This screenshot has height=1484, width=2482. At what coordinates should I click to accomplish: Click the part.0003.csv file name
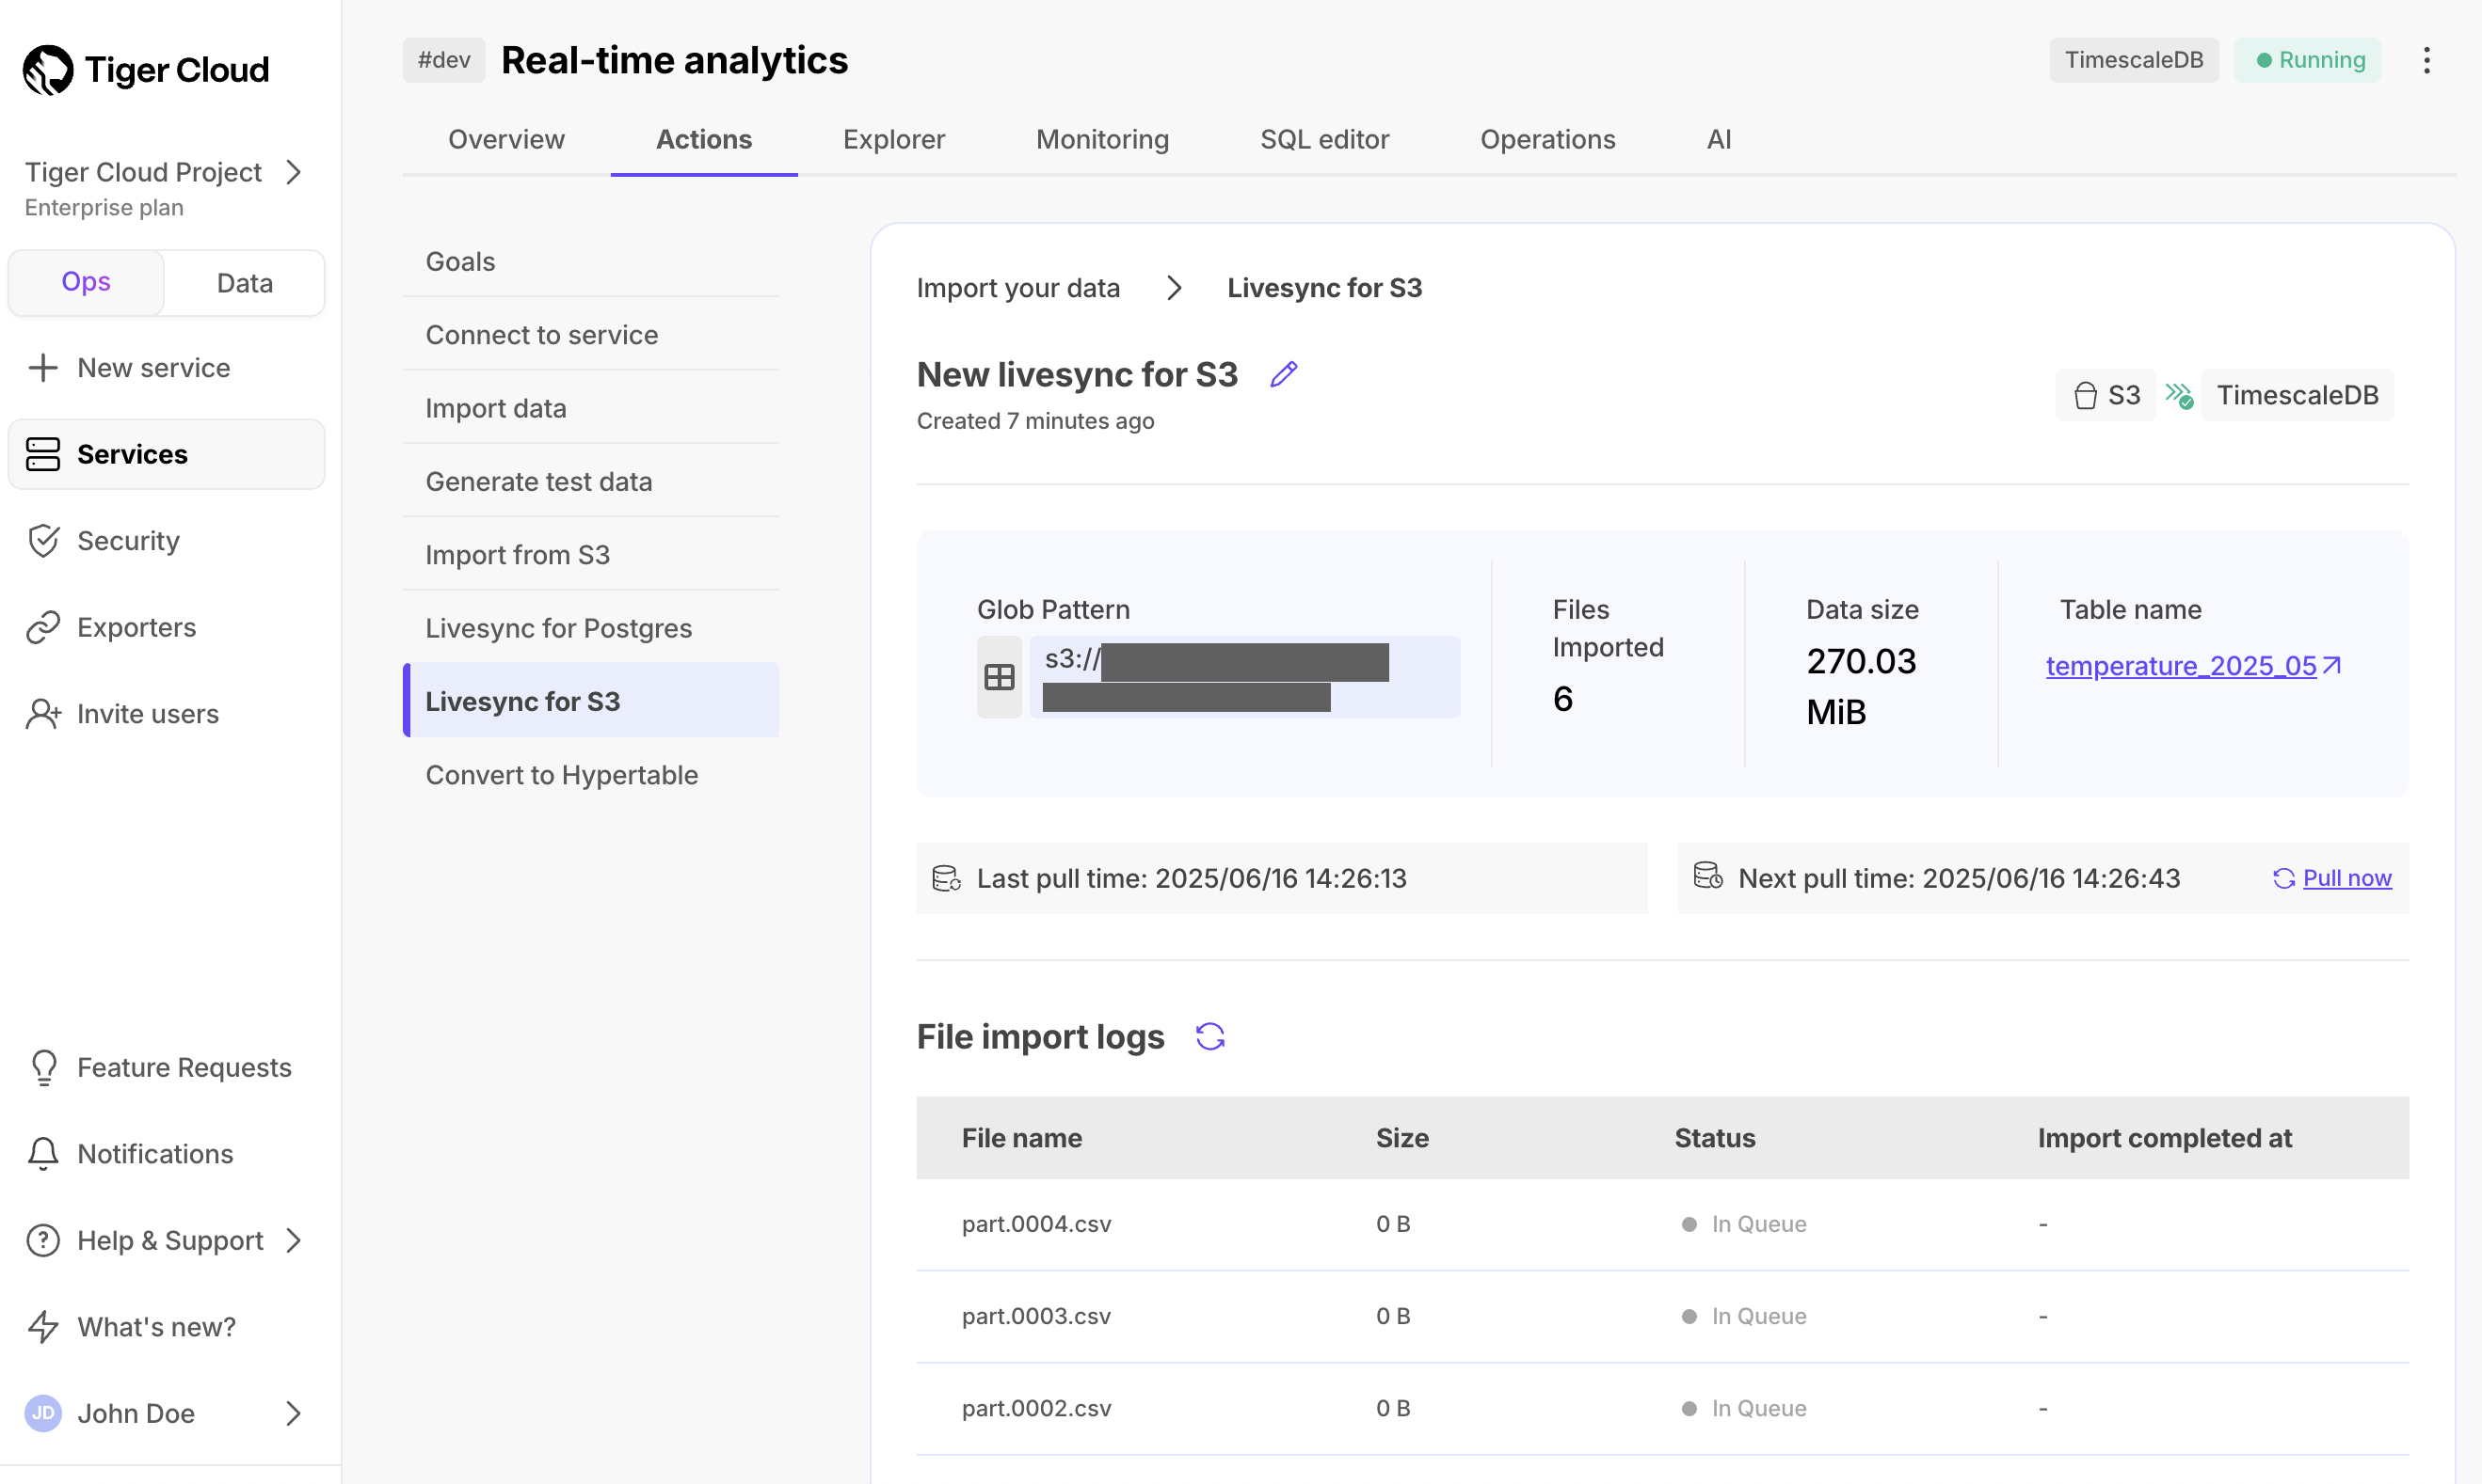[1036, 1316]
